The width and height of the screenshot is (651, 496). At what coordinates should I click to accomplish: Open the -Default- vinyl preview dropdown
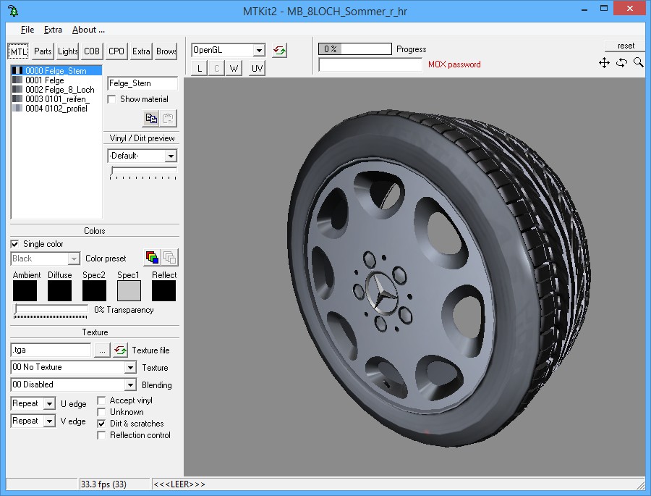(171, 156)
